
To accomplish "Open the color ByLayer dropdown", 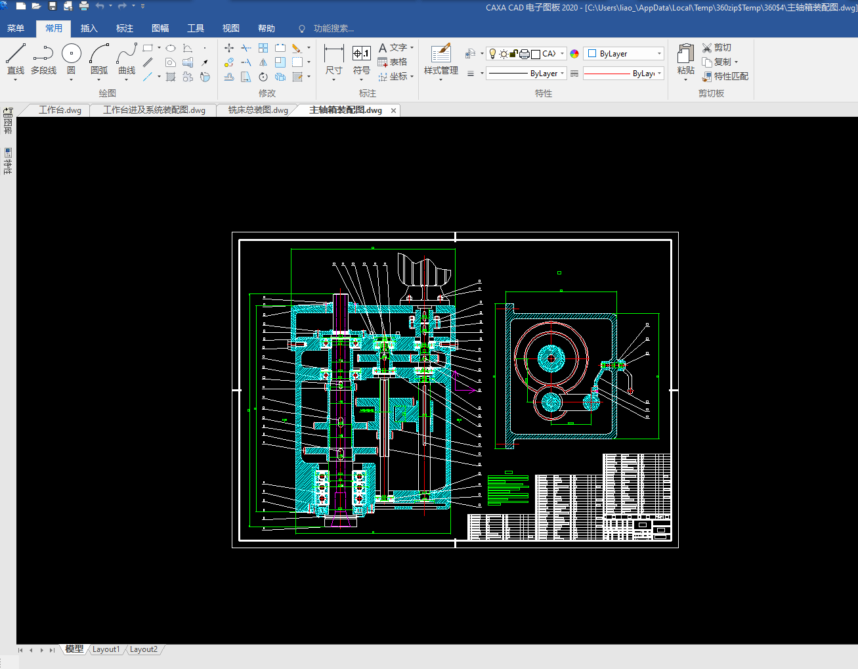I will (624, 54).
